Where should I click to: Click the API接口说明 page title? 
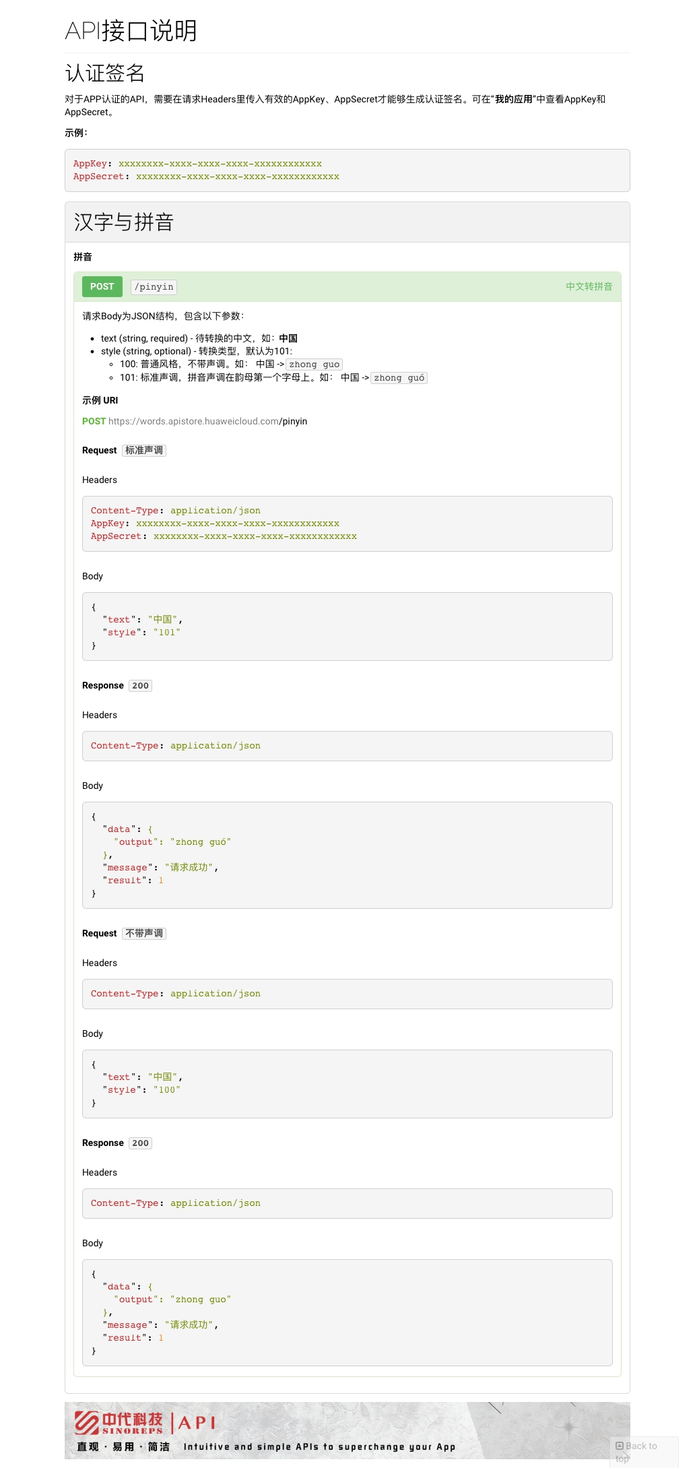(131, 31)
